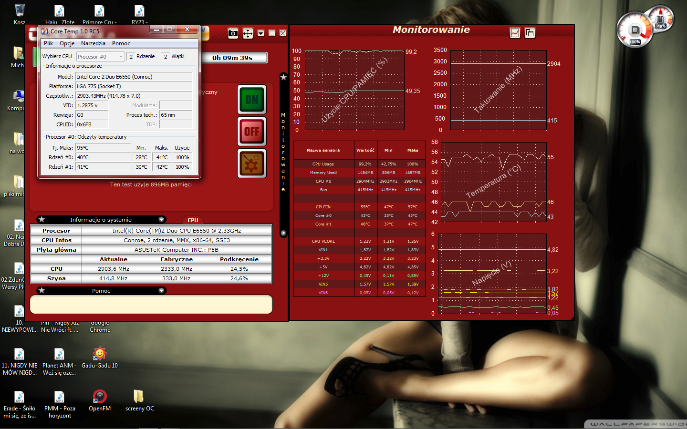
Task: Click the small memory dial gadget showing 49%
Action: (x=661, y=19)
